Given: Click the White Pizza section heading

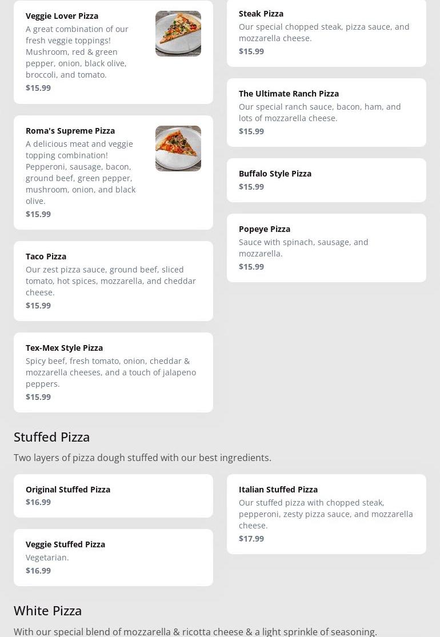Looking at the screenshot, I should point(48,611).
